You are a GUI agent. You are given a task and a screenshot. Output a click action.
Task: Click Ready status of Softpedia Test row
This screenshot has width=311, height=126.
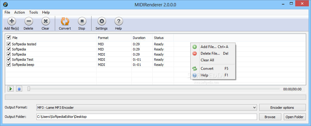point(159,60)
